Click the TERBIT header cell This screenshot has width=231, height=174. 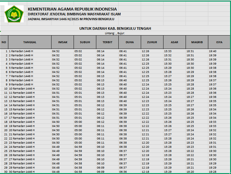pos(107,42)
